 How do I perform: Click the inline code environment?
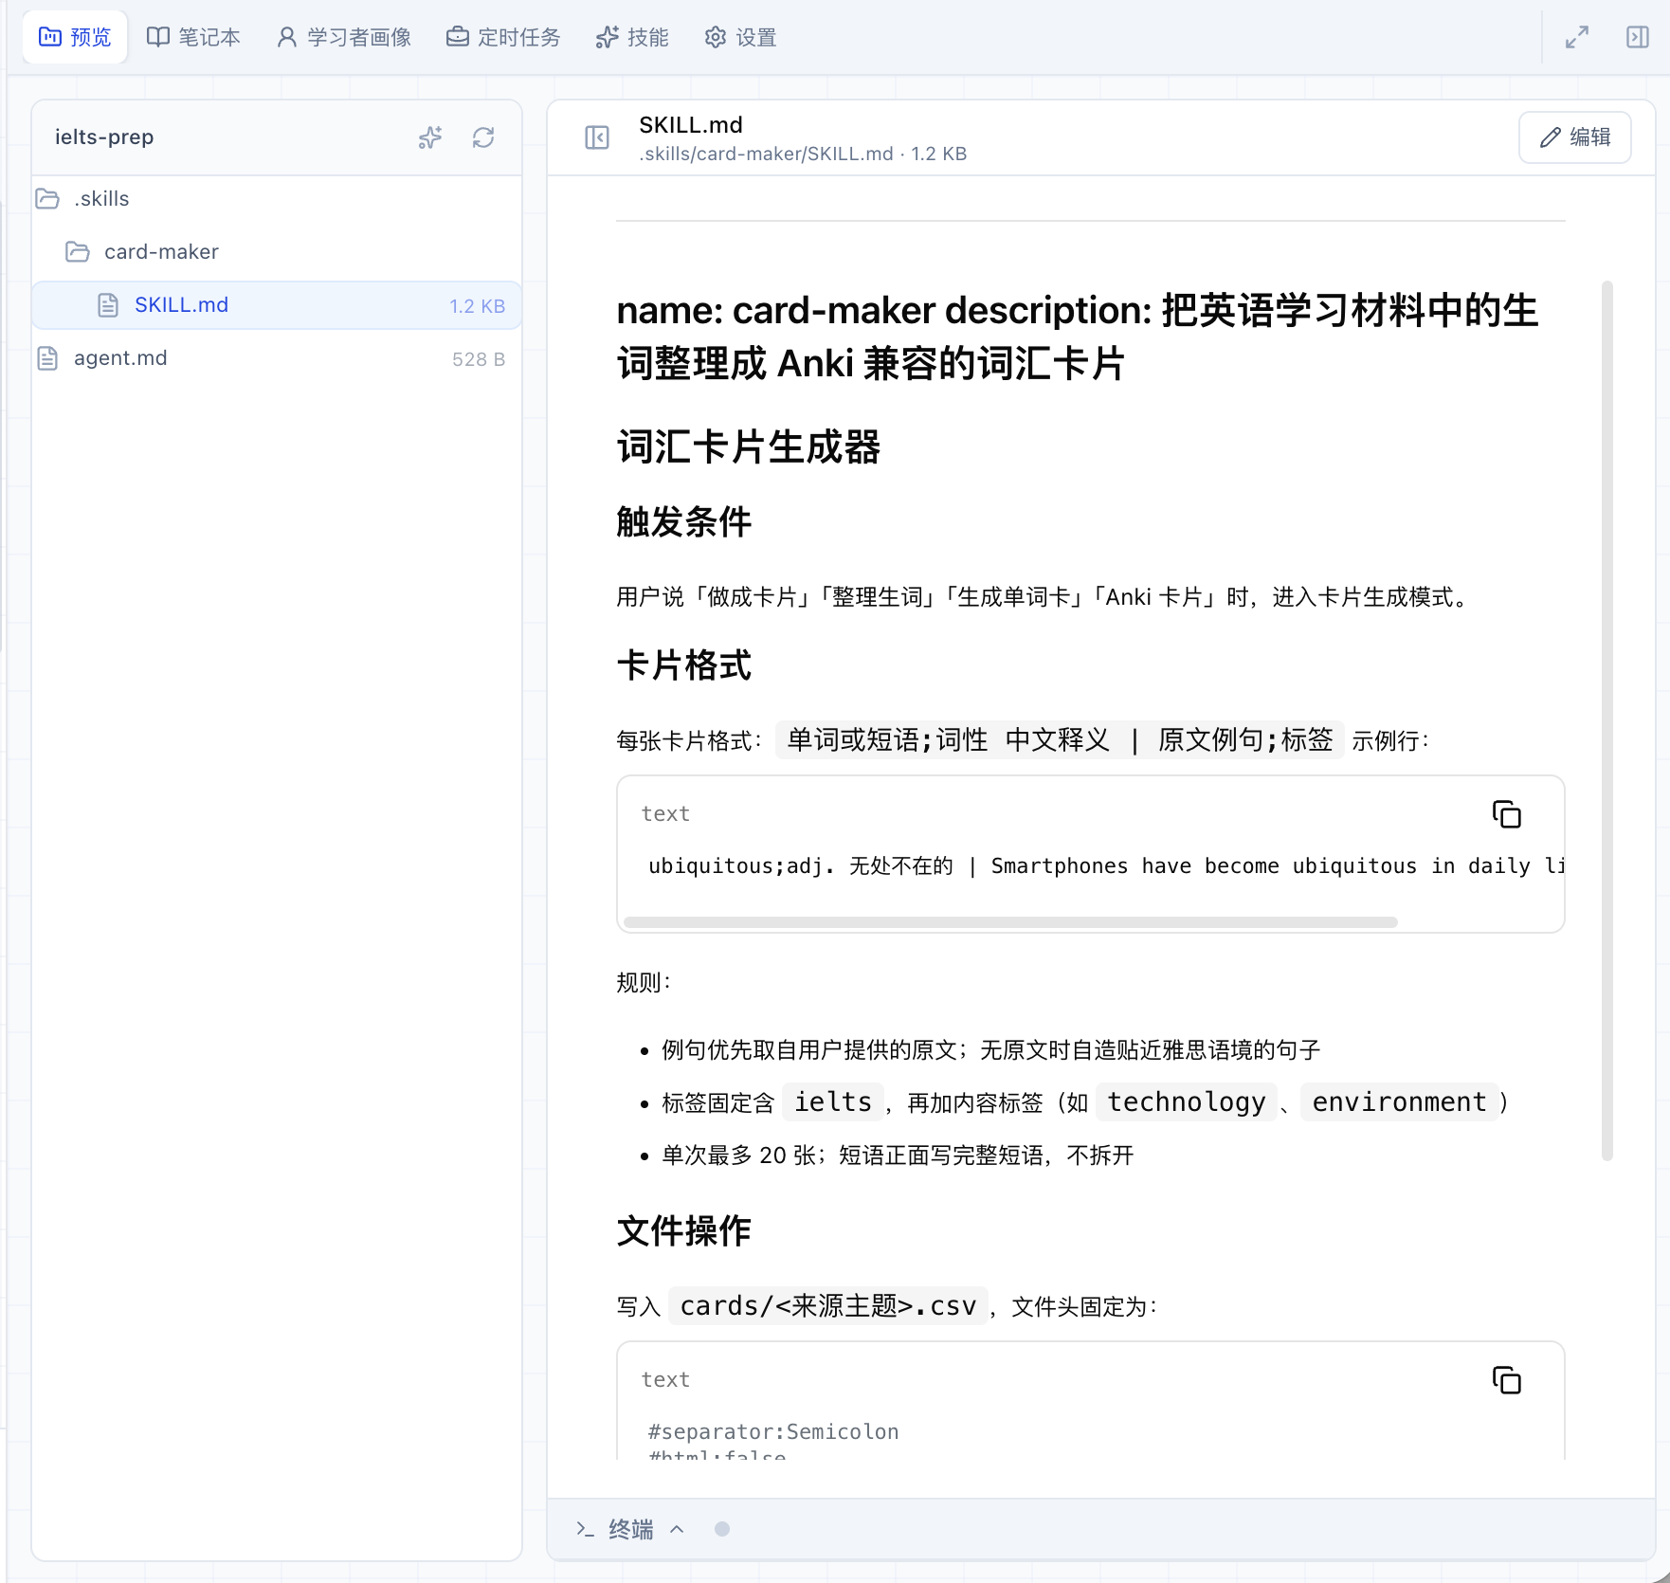(x=1400, y=1102)
